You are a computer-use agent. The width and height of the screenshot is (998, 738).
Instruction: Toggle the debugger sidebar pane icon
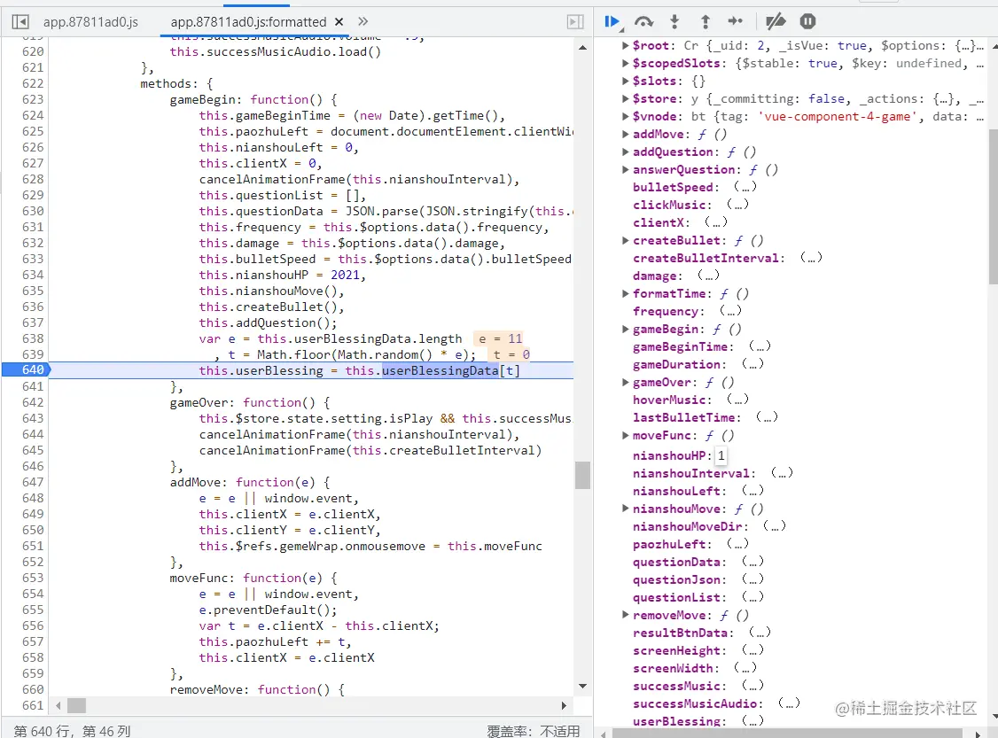(575, 21)
